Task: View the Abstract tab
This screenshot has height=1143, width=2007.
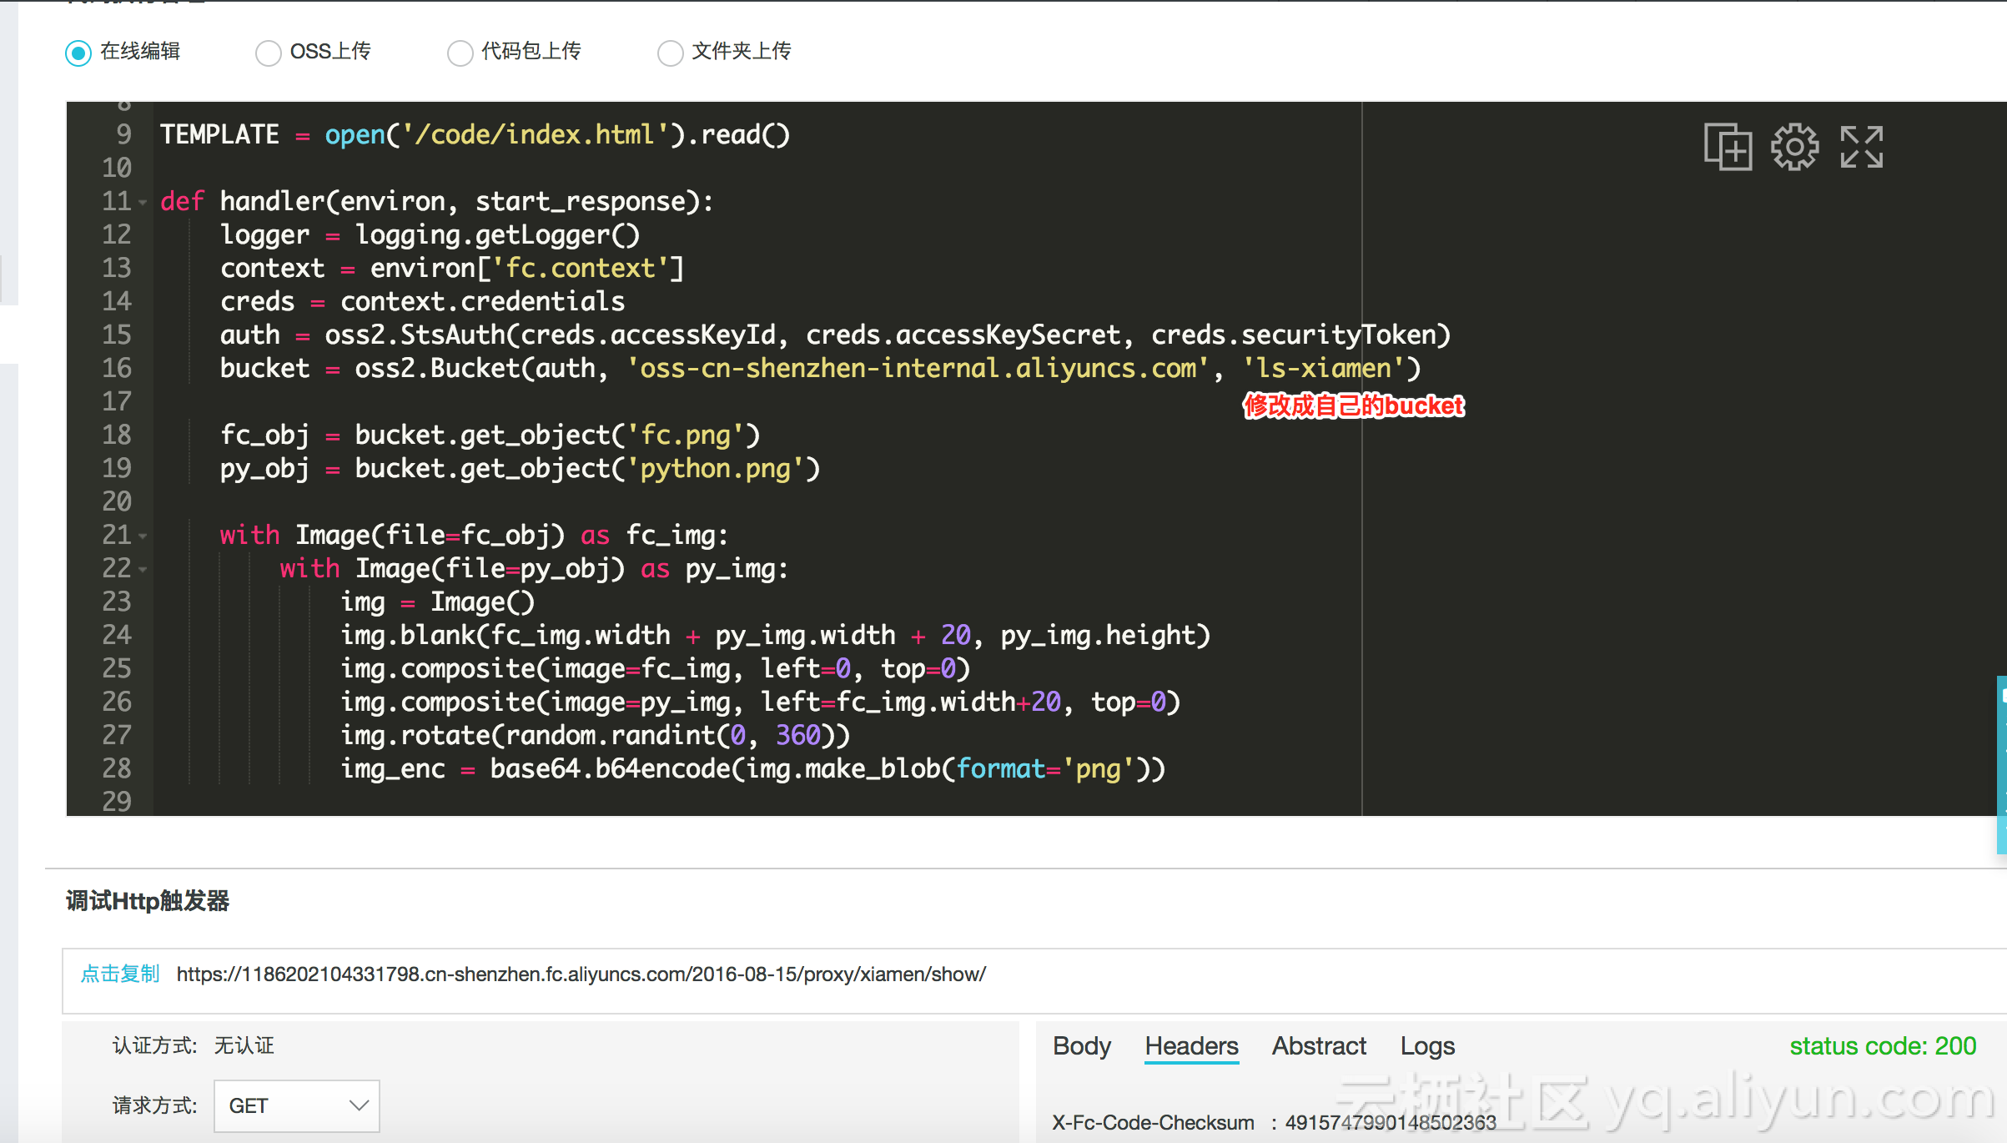Action: tap(1319, 1045)
